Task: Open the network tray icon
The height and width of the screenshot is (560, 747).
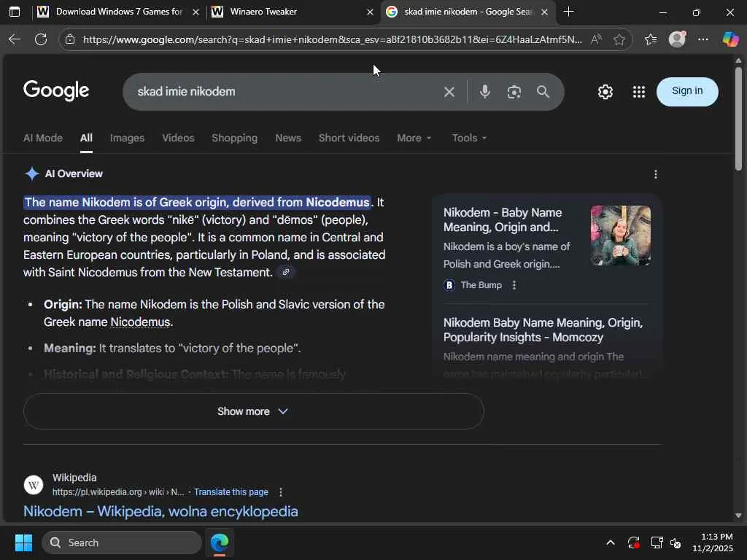Action: pyautogui.click(x=657, y=542)
